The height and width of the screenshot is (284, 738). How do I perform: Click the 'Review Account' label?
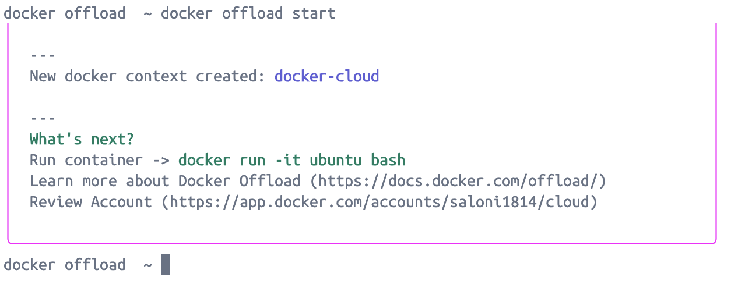click(x=91, y=202)
